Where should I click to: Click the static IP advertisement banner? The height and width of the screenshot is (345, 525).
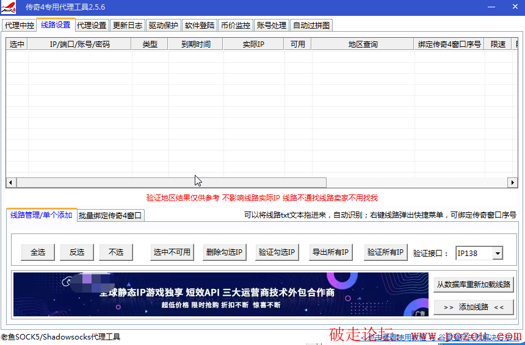click(220, 294)
